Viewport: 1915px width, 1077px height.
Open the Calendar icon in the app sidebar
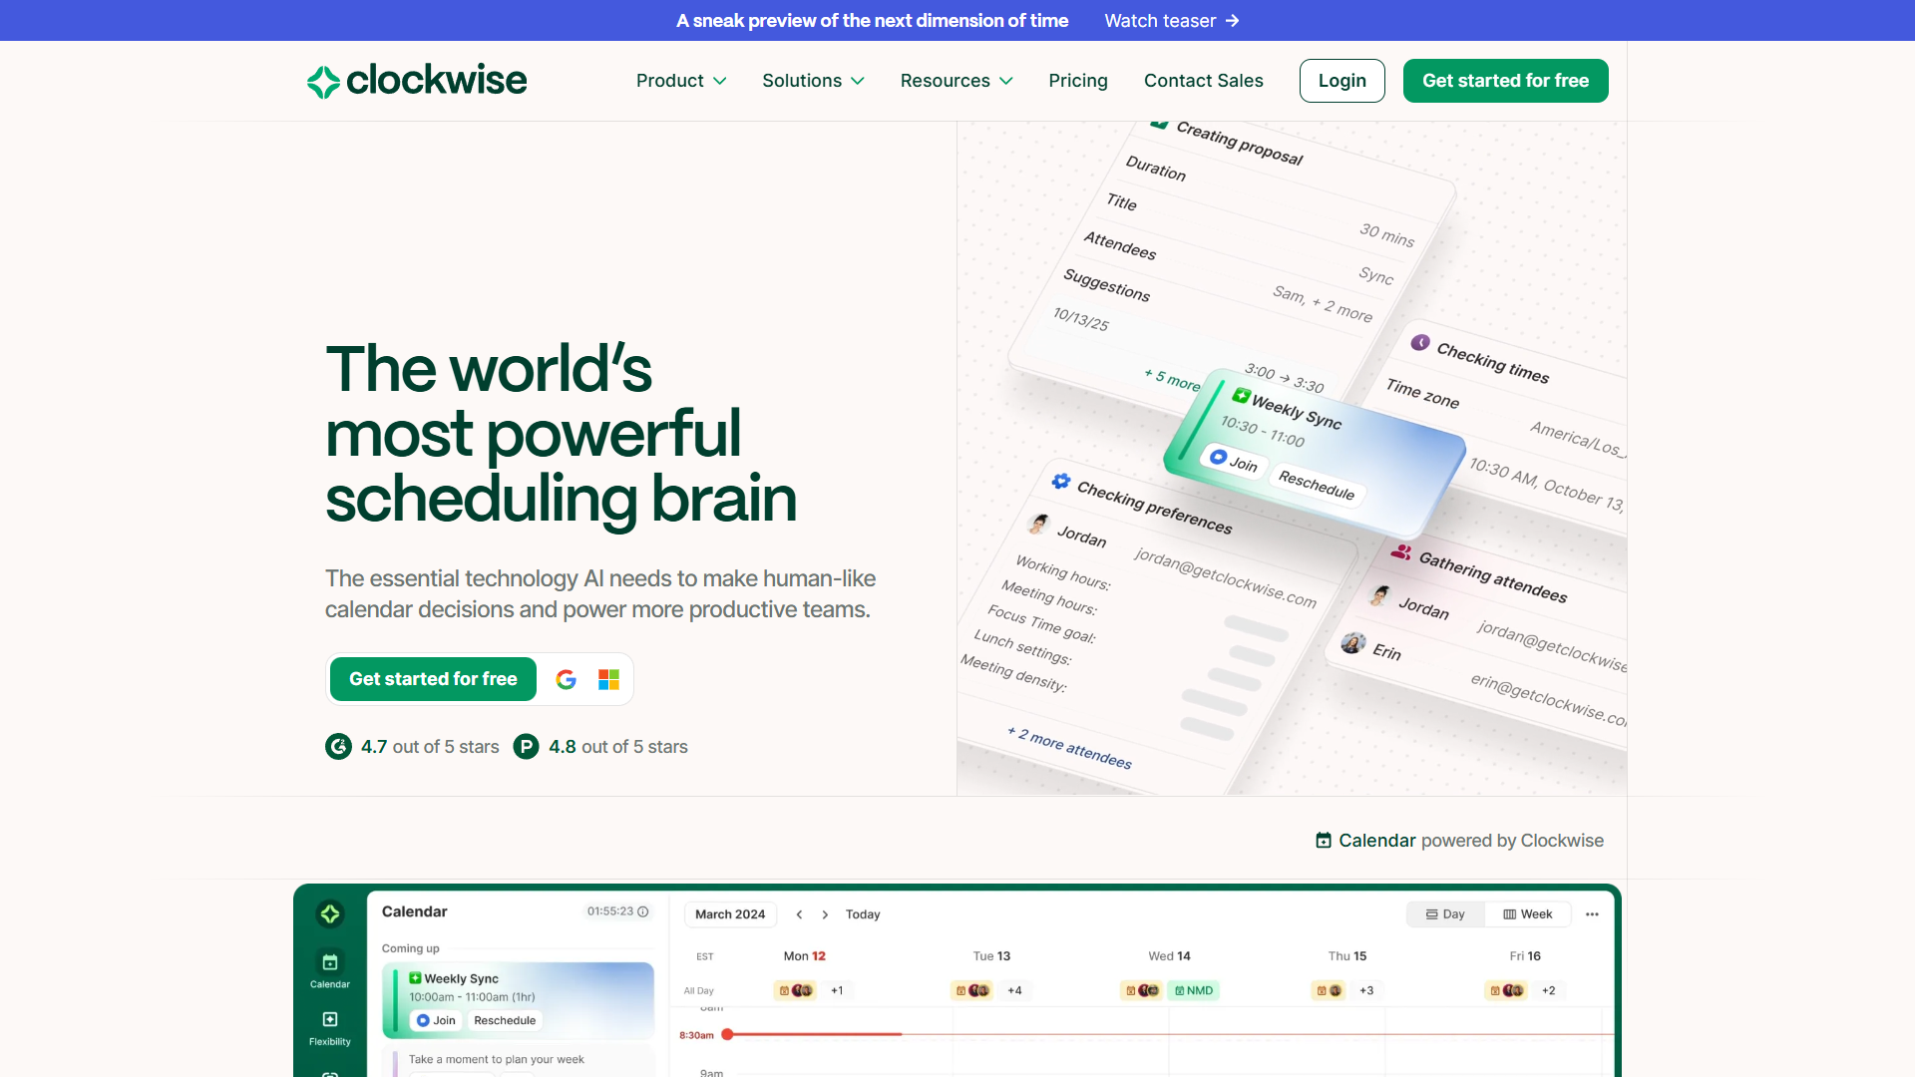330,963
